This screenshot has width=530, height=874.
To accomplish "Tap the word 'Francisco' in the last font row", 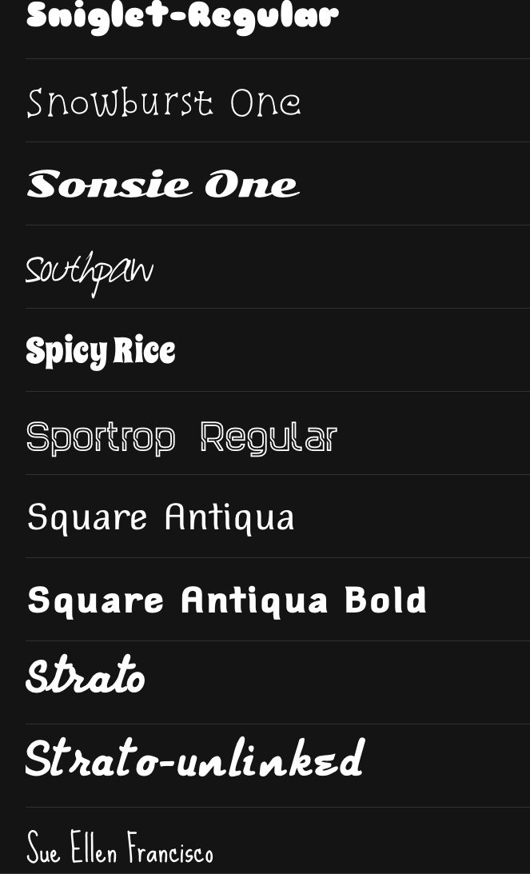I will (170, 848).
